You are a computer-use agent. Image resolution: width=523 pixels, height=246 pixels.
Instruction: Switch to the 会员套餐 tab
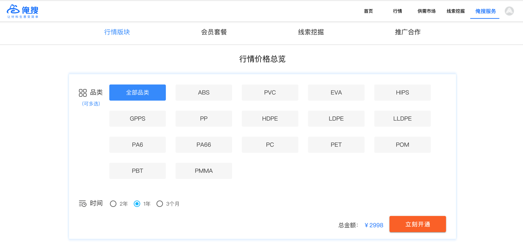coord(214,32)
